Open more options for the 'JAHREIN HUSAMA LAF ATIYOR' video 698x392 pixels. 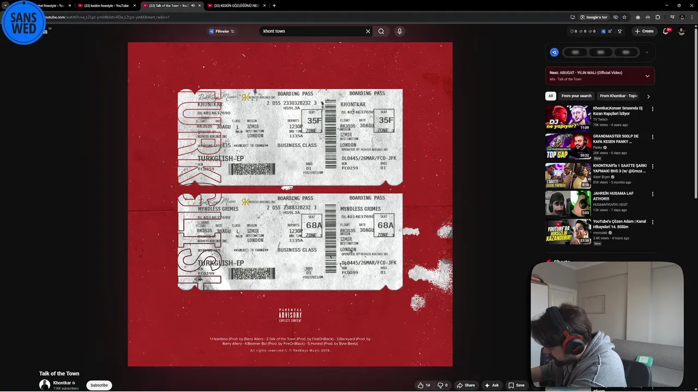click(x=652, y=194)
